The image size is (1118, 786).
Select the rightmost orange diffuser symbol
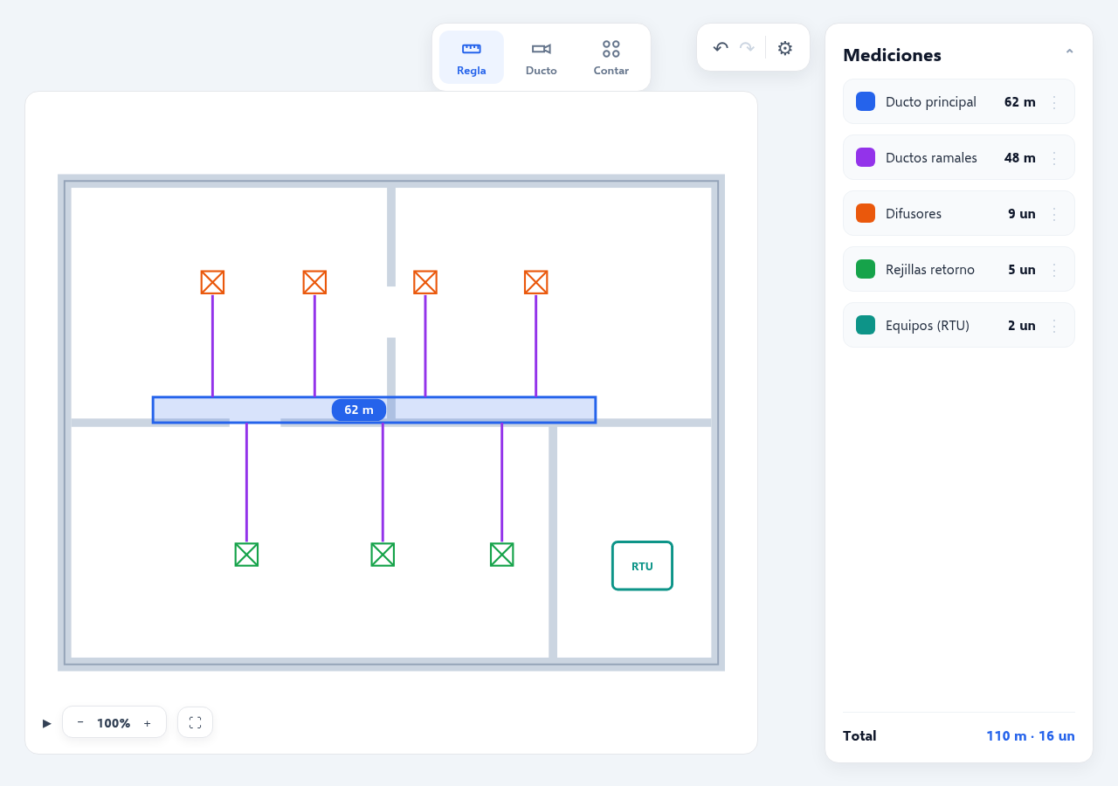[535, 282]
